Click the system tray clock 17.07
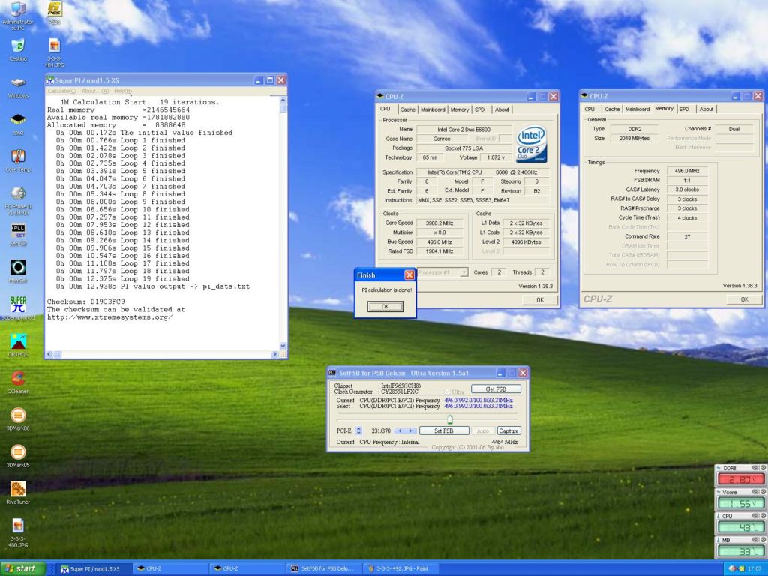The image size is (768, 576). [x=754, y=568]
